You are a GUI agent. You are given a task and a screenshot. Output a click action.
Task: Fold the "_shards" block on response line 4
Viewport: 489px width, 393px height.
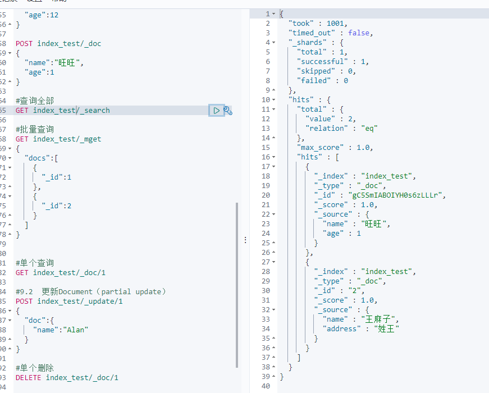(x=273, y=43)
